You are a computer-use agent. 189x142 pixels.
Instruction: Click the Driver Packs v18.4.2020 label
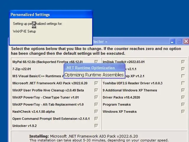(121, 97)
